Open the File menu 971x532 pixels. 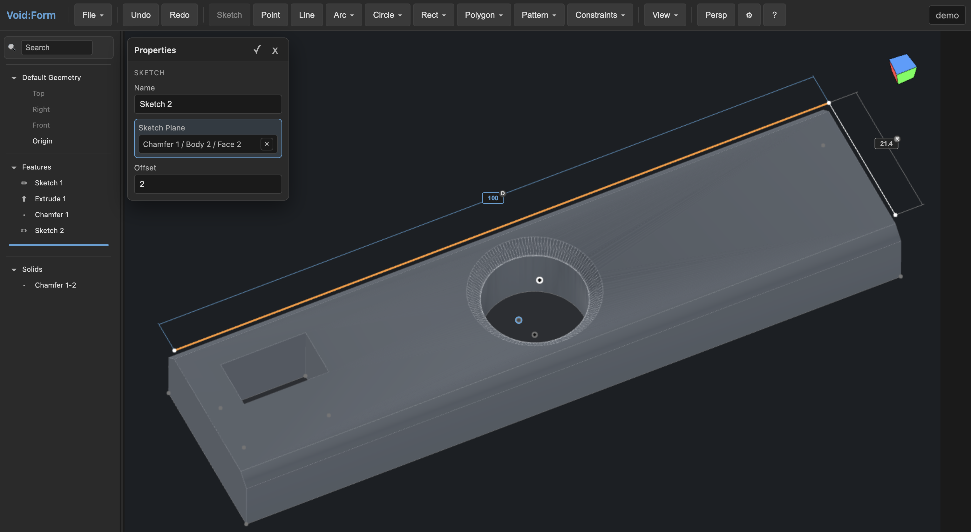click(93, 15)
